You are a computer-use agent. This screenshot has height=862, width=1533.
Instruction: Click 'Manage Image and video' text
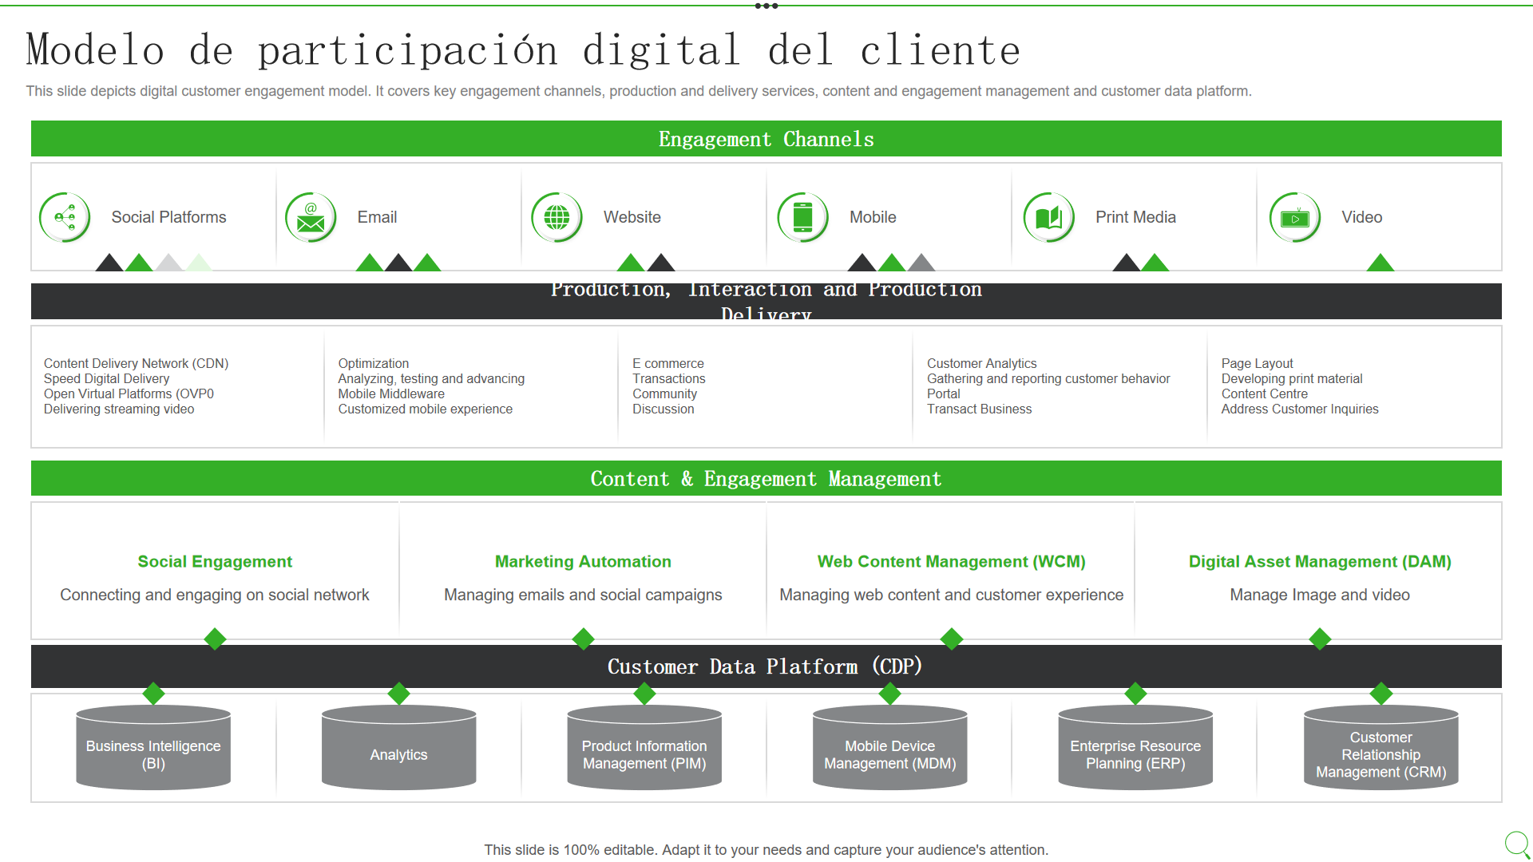click(x=1320, y=595)
